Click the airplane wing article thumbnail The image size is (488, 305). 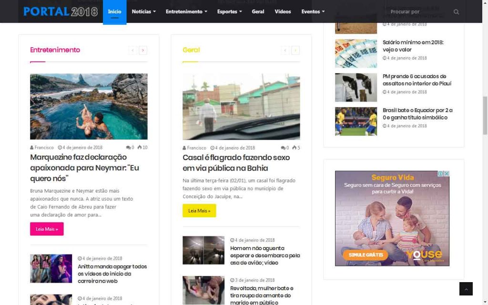(x=203, y=250)
